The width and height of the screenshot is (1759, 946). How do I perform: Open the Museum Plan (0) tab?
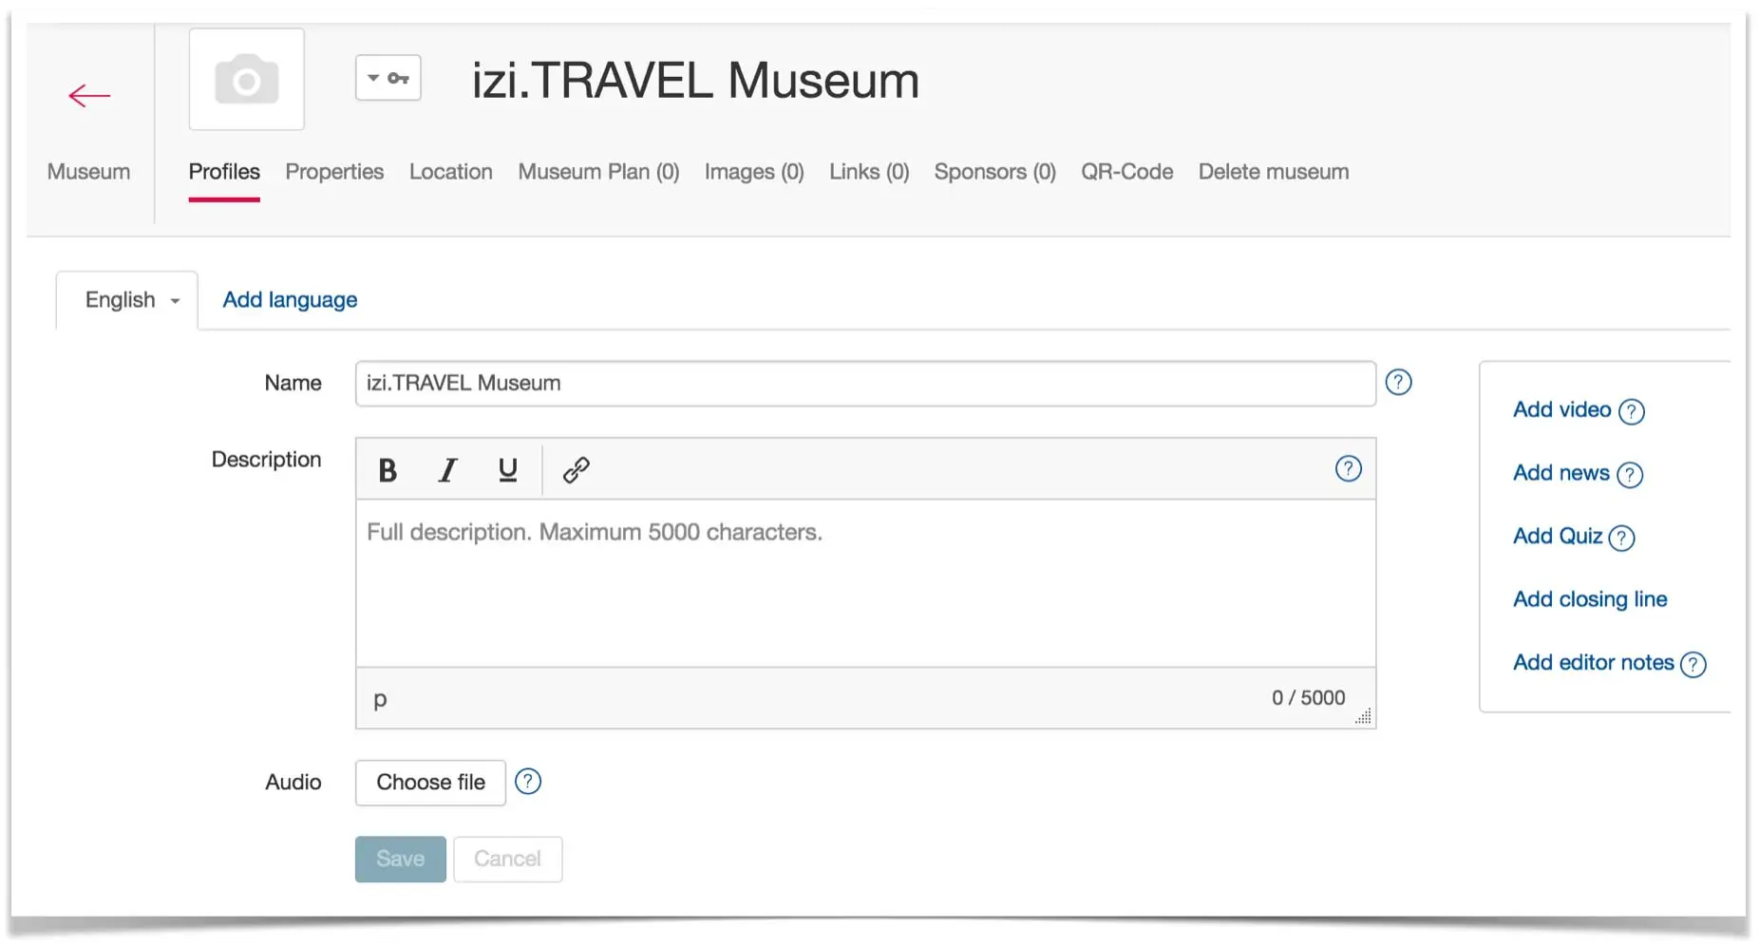(x=598, y=172)
